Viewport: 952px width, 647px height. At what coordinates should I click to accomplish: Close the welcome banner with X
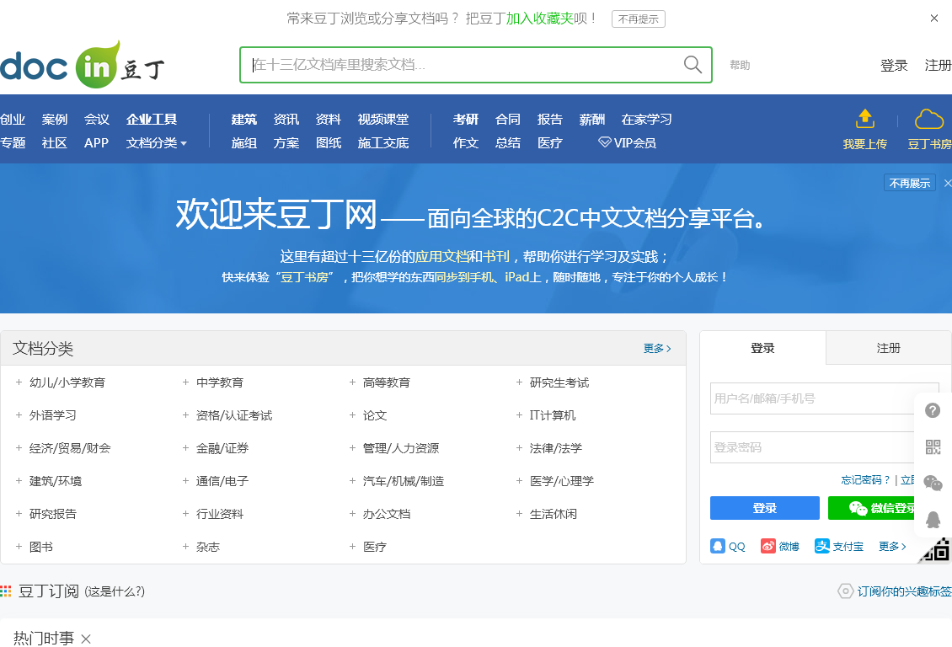coord(948,183)
